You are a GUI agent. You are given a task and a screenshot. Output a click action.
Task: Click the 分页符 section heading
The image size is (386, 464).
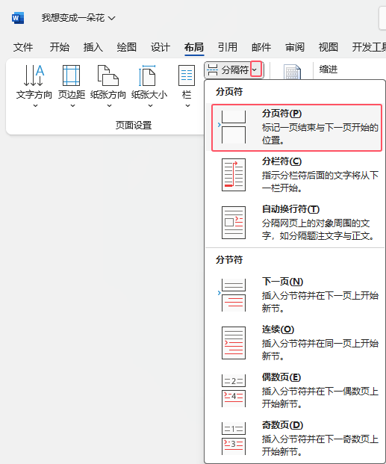click(x=229, y=91)
